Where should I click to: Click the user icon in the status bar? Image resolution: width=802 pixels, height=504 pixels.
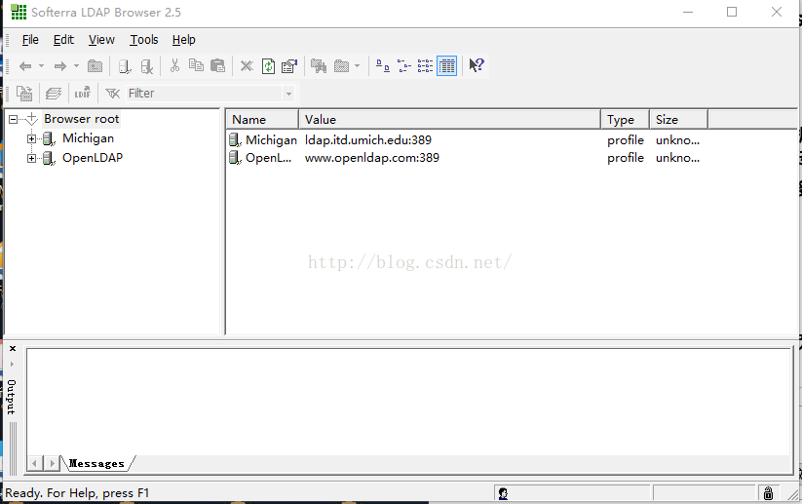[503, 493]
